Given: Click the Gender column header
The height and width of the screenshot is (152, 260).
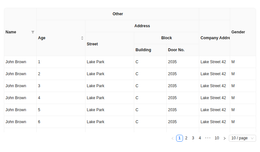Looking at the screenshot, I should point(242,32).
